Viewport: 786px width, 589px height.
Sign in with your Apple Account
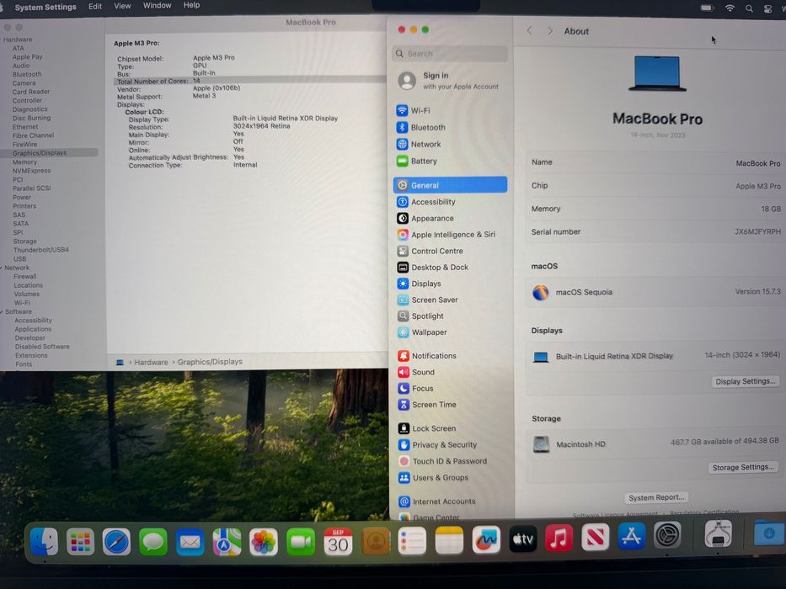coord(450,81)
